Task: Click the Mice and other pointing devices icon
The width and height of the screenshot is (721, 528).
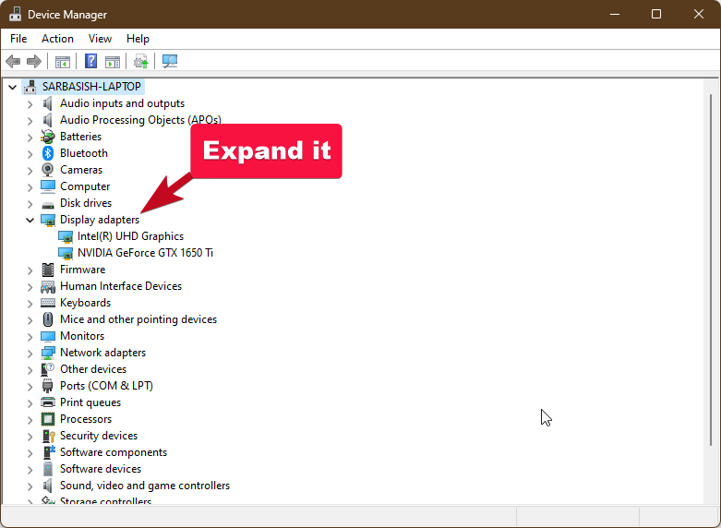Action: coord(48,319)
